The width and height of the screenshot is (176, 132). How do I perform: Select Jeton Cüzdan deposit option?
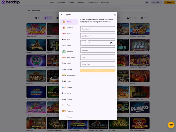(69, 58)
